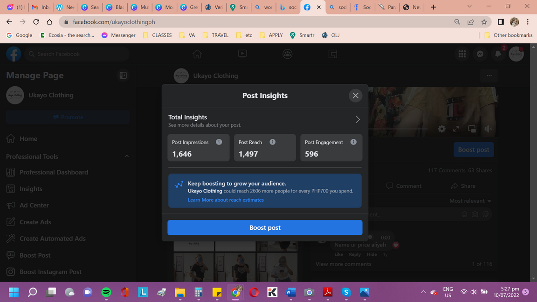Collapse the Professional Tools section
The width and height of the screenshot is (537, 302).
tap(127, 156)
